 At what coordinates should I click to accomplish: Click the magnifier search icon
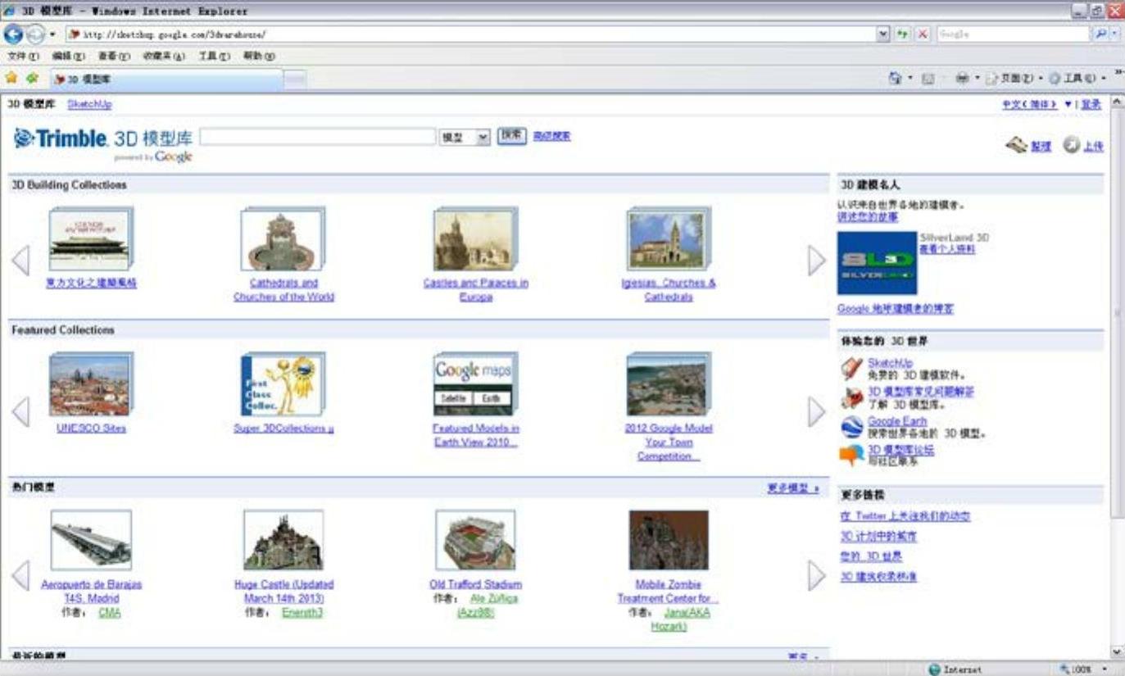click(1100, 34)
